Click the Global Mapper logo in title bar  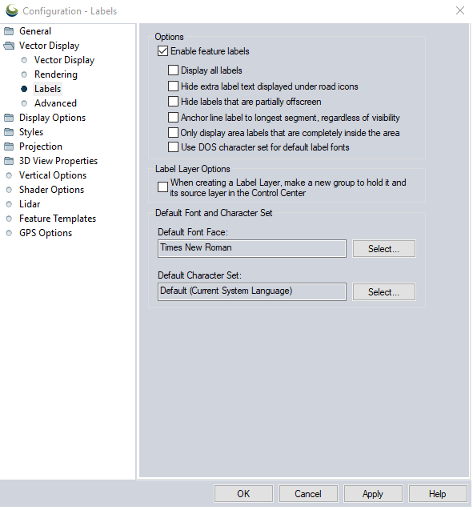tap(12, 10)
